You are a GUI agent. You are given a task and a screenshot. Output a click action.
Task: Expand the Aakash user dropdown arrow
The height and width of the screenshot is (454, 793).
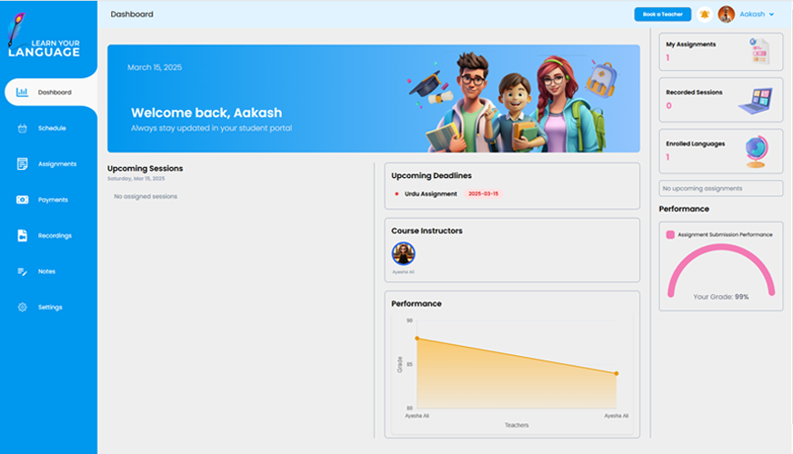click(772, 15)
